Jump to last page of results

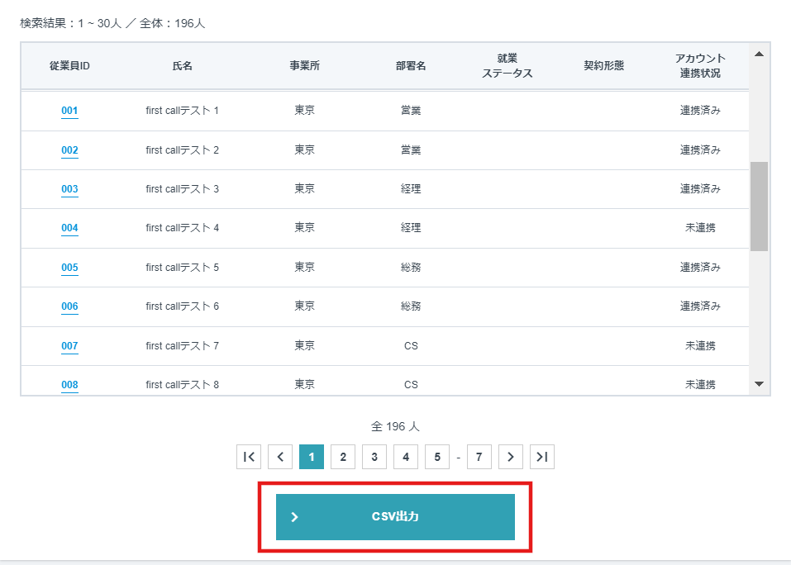tap(542, 457)
